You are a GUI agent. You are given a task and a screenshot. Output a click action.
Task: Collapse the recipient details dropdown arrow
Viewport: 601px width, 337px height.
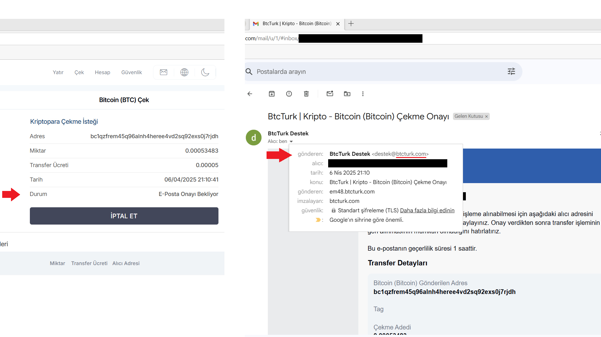pyautogui.click(x=291, y=142)
